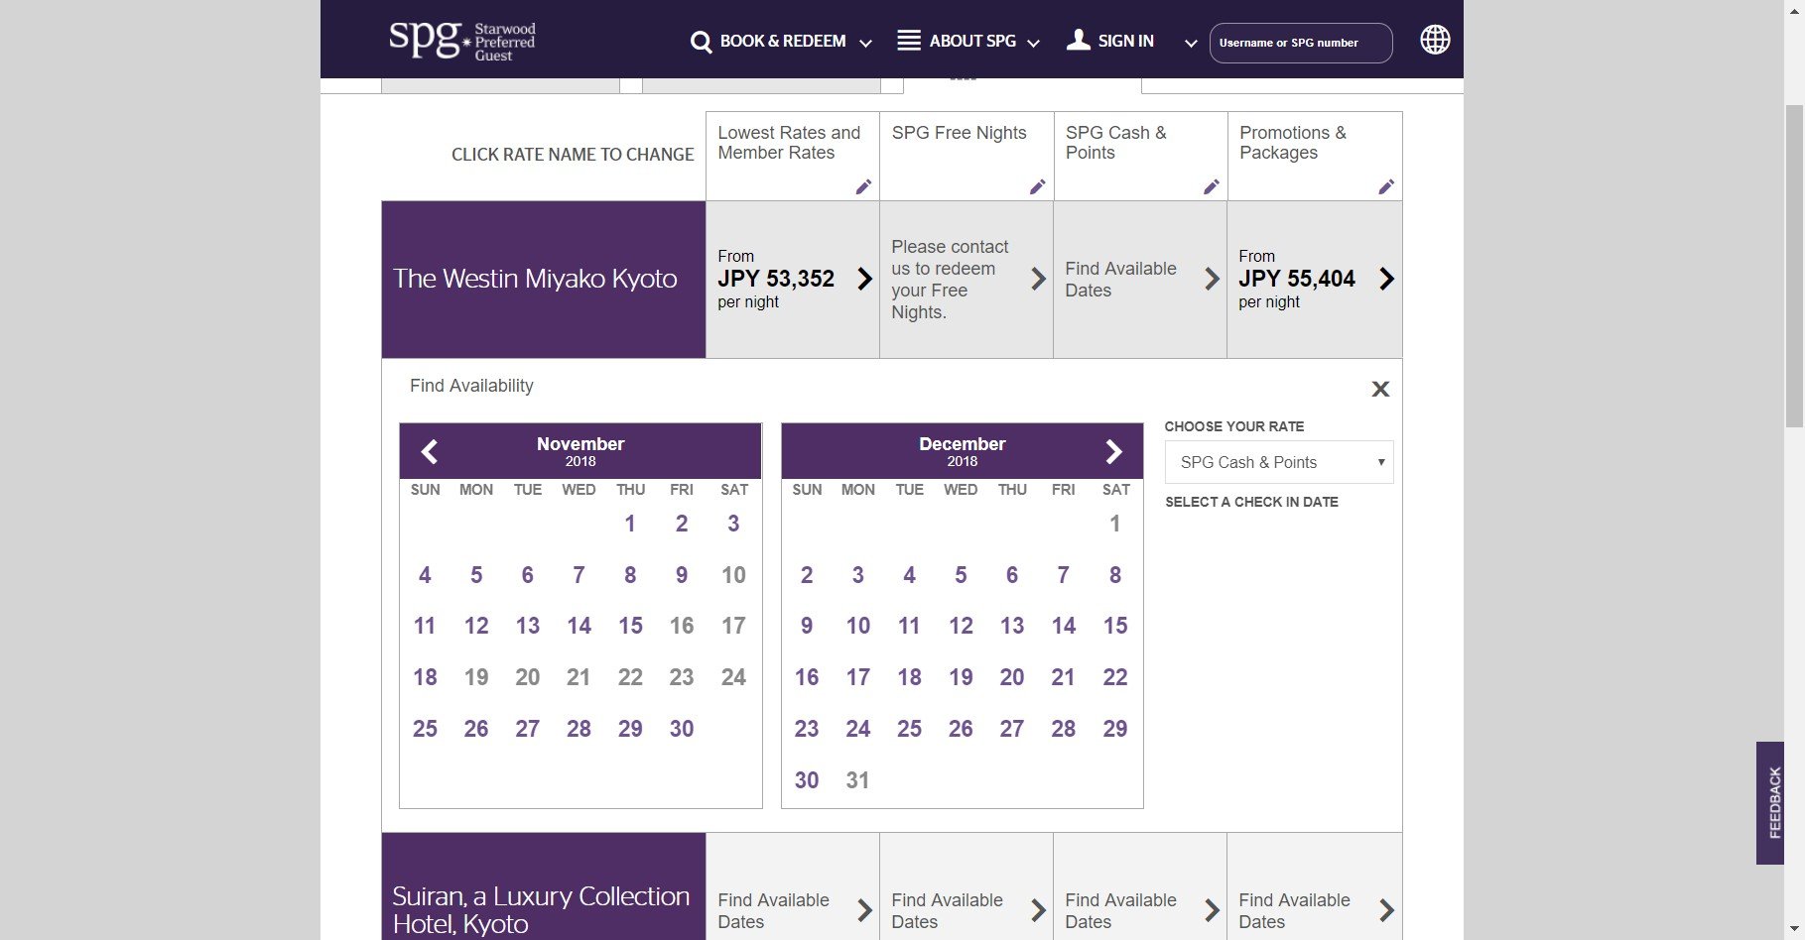The width and height of the screenshot is (1805, 940).
Task: Select November 15 in the calendar
Action: [x=631, y=626]
